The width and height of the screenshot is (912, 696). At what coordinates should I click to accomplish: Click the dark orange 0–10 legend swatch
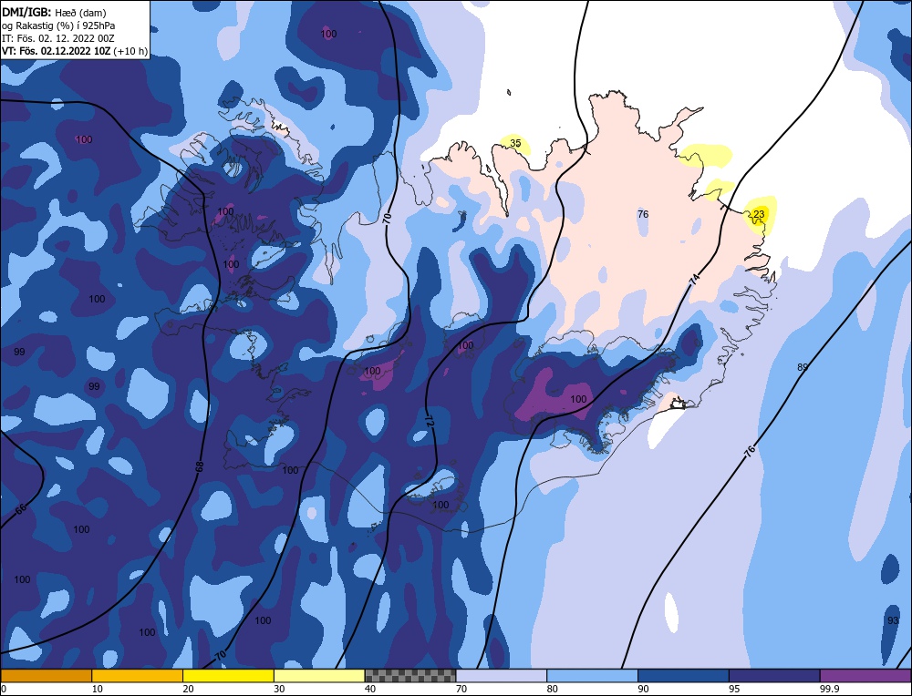point(46,675)
